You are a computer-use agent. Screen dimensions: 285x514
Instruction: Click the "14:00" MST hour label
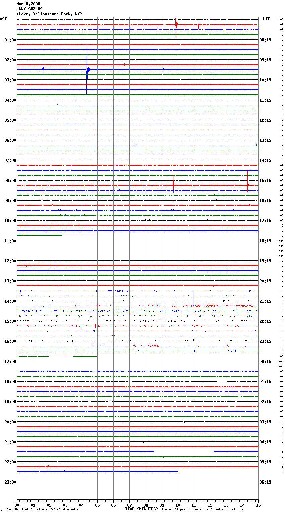pos(10,301)
